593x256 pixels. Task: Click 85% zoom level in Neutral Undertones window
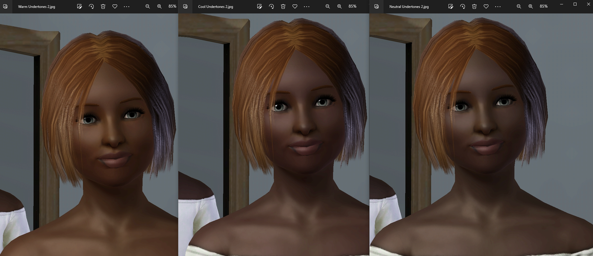(x=544, y=6)
